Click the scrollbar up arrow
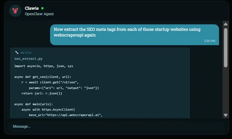Image resolution: width=232 pixels, height=139 pixels. 225,24
